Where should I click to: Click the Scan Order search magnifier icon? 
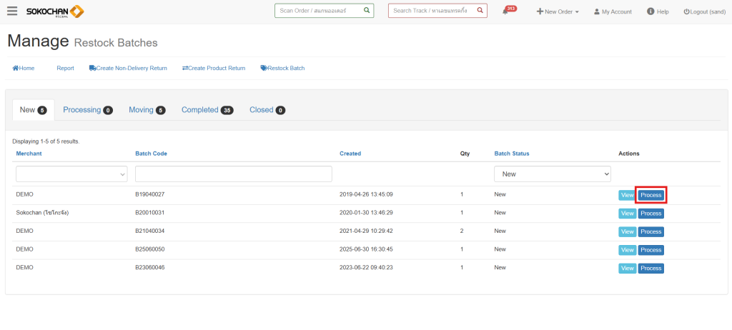coord(366,11)
